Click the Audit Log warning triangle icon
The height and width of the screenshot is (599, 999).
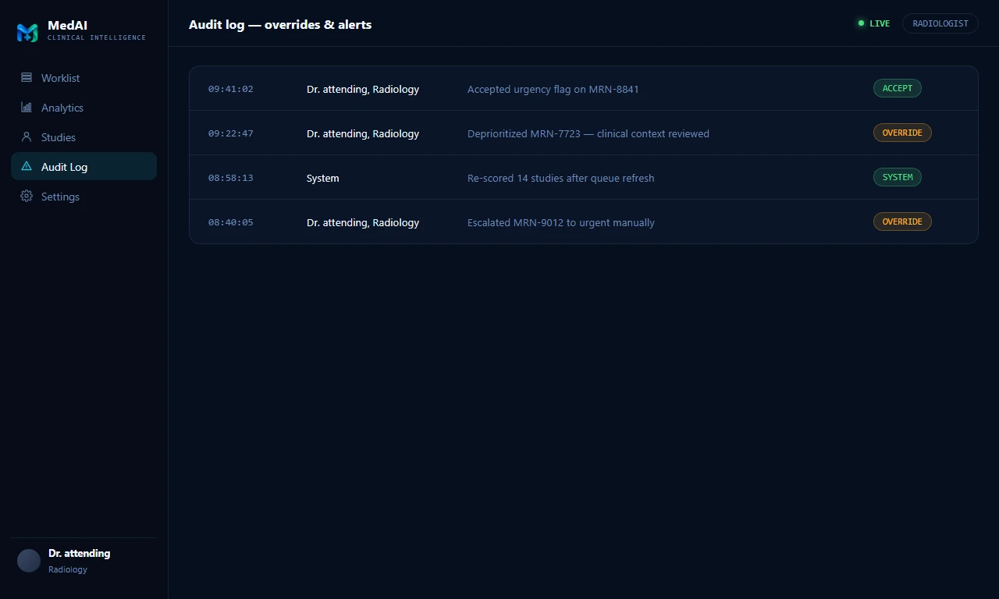click(27, 166)
